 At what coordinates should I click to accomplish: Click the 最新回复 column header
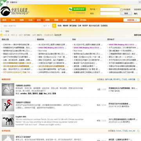click(x=41, y=39)
